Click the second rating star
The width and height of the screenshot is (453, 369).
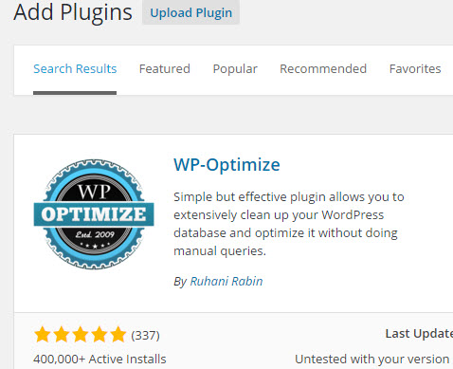tap(62, 335)
